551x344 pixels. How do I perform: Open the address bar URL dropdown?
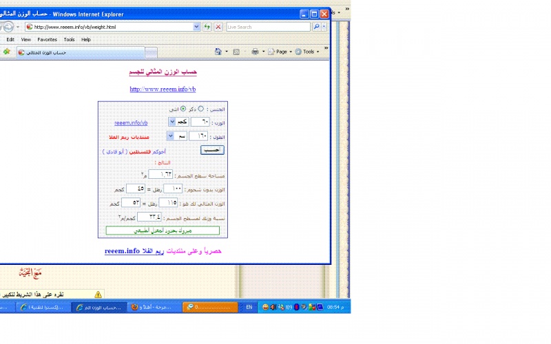click(x=196, y=27)
